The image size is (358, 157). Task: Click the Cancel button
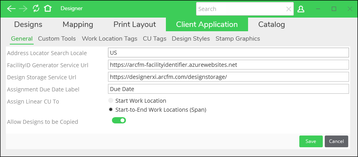[336, 141]
